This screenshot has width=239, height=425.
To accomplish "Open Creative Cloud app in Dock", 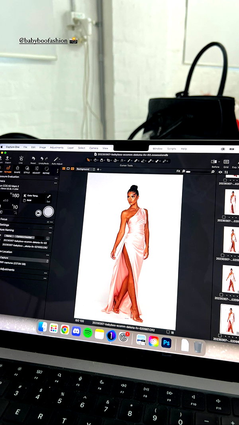I will coord(153,341).
